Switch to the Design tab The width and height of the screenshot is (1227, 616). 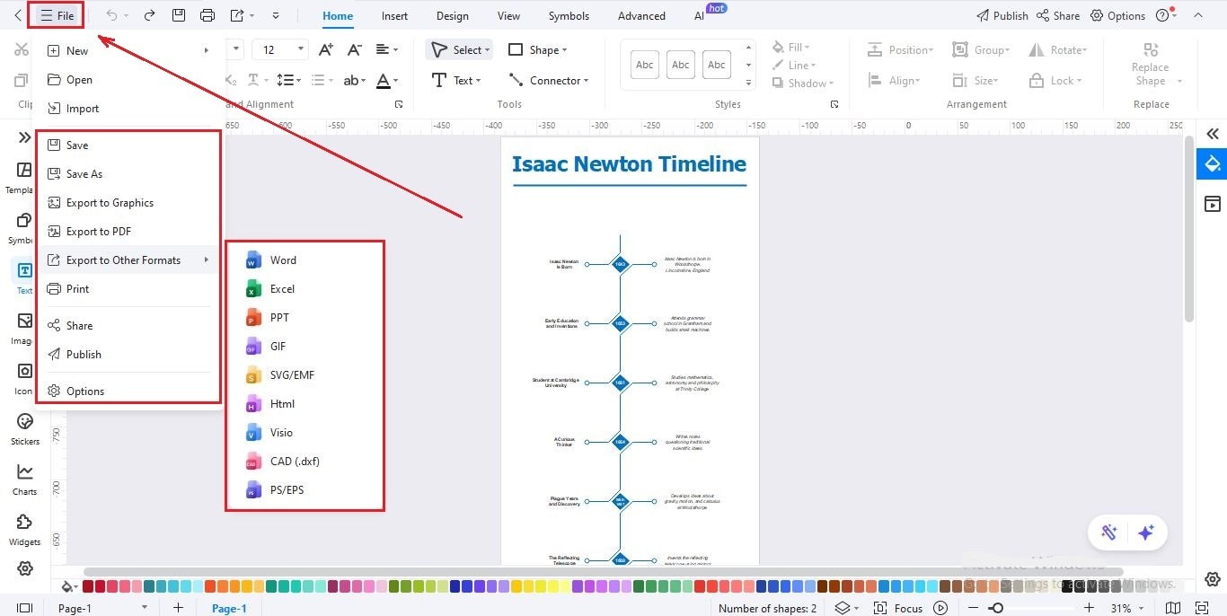coord(452,15)
